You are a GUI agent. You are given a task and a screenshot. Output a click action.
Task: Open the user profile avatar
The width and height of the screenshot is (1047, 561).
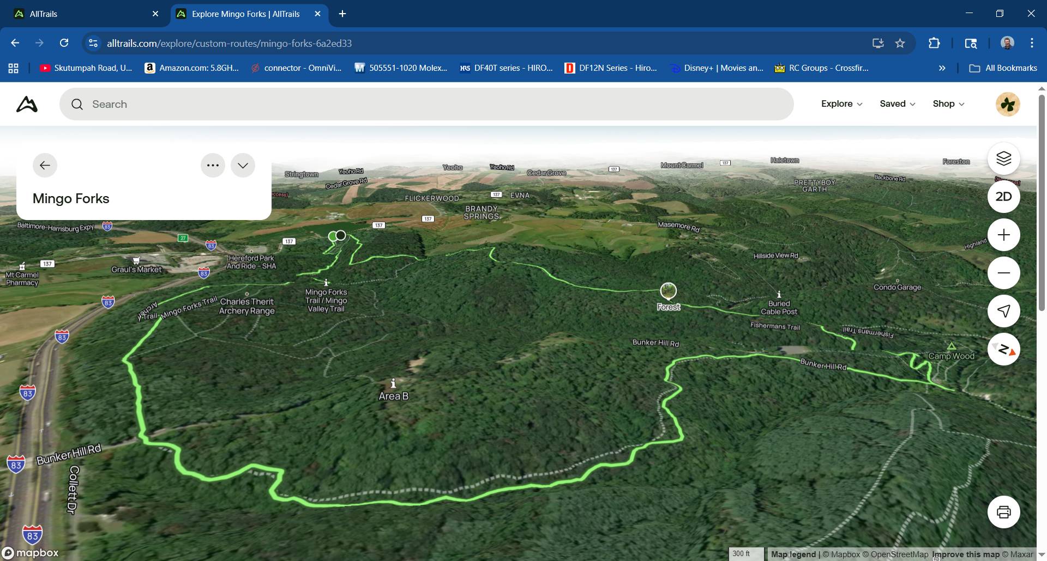[1008, 104]
